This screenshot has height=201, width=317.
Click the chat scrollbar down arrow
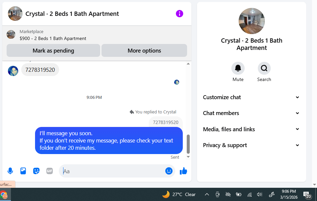[188, 157]
